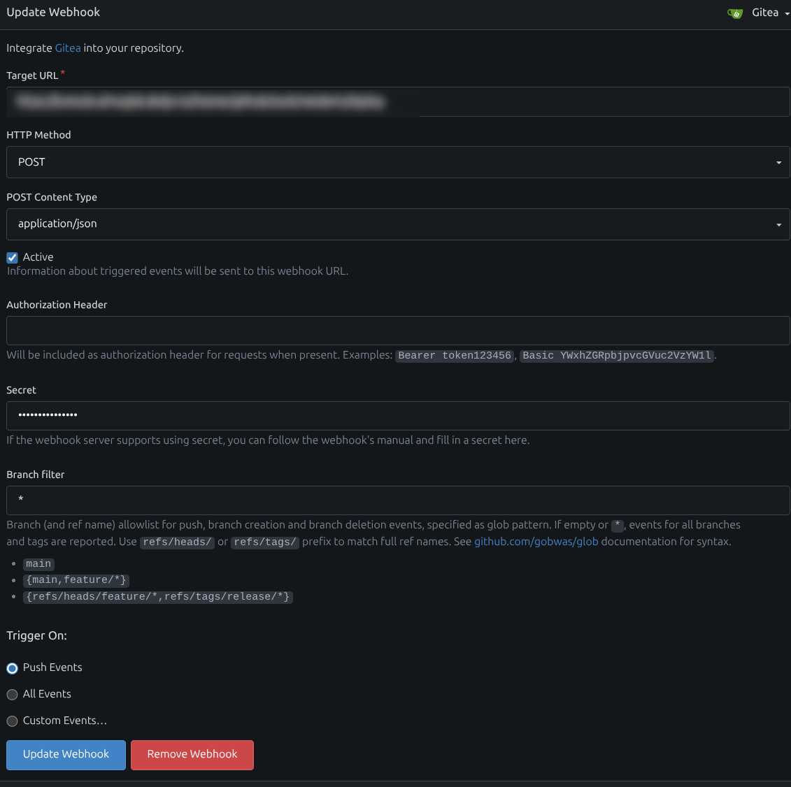Follow the Gitea link in the description
The width and height of the screenshot is (791, 787).
tap(68, 48)
